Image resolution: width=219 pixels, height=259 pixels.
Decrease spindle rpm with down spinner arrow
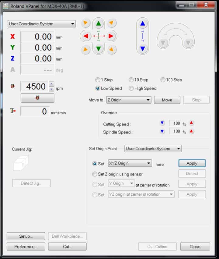[51, 89]
